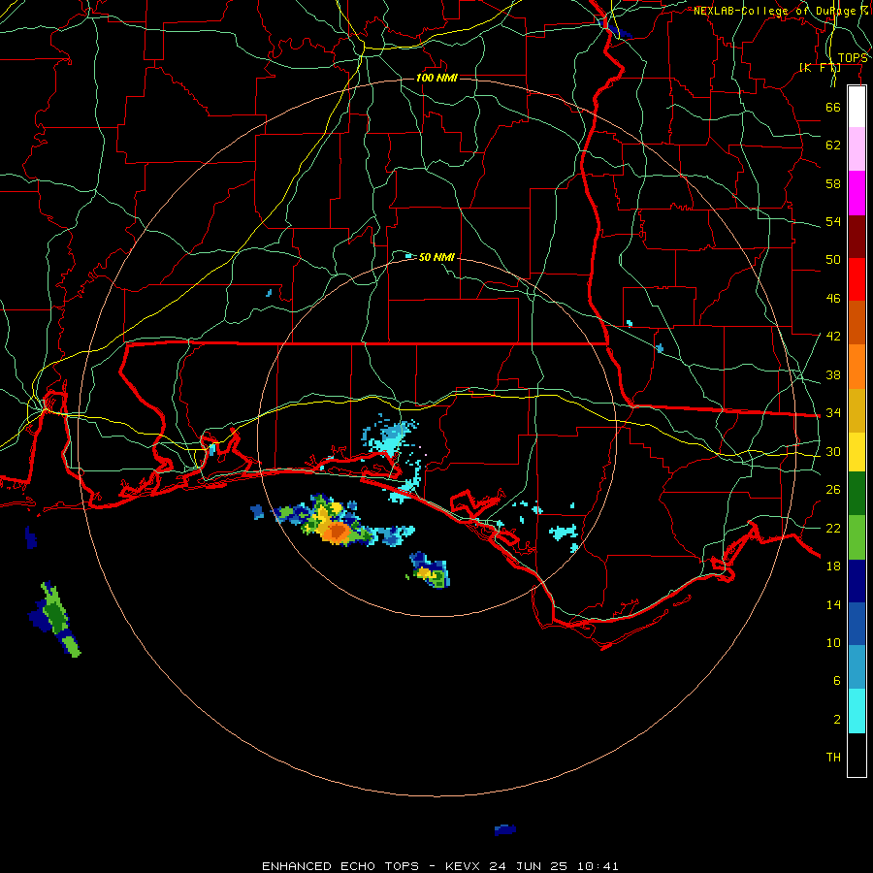Click the magenta legend swatch
The image size is (873, 873).
857,193
